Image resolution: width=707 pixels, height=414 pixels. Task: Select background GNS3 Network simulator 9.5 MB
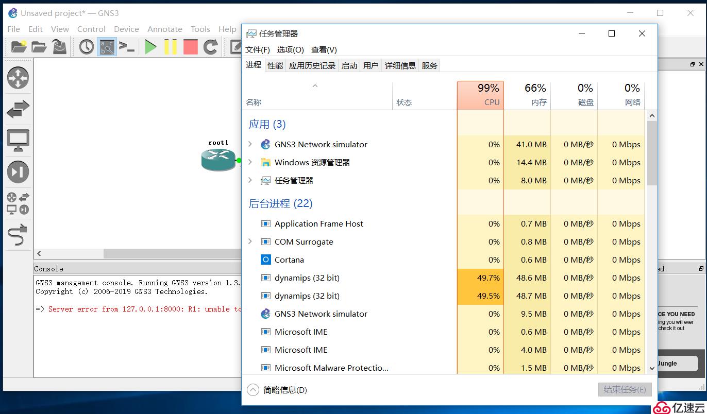tap(444, 314)
